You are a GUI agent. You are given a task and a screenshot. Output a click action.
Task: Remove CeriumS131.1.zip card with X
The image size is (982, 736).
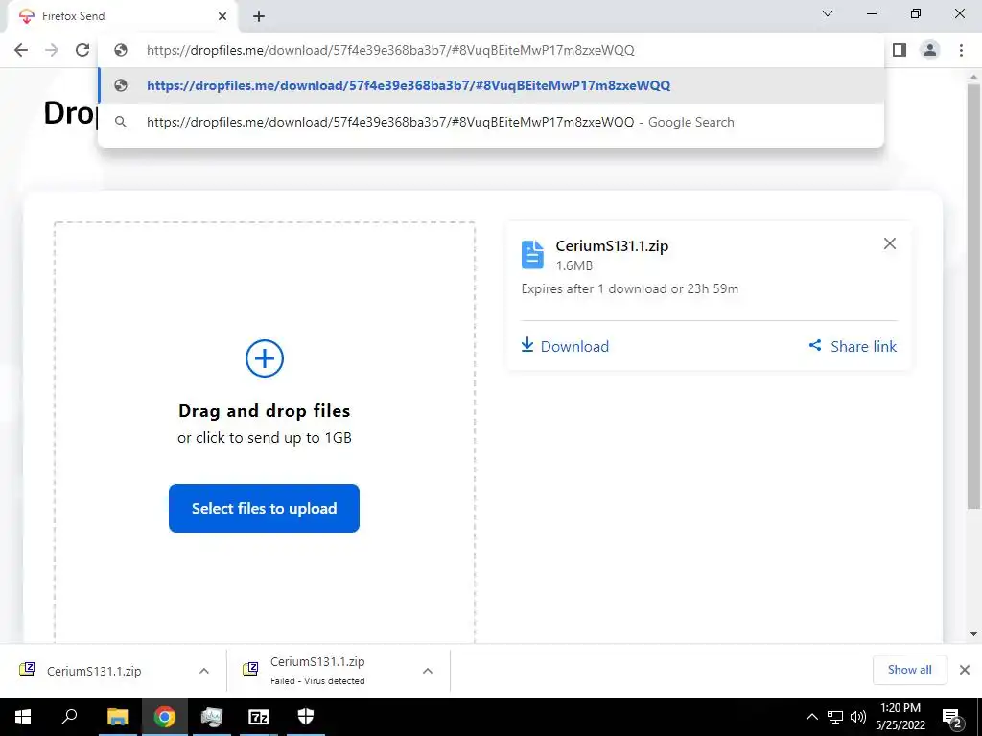[x=889, y=243]
